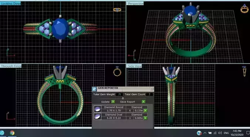Click the blue oval center stone in Looking Down view
This screenshot has width=250, height=137.
60,29
